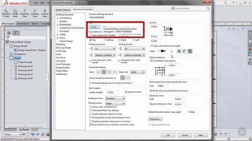Open the Leading zeroes dropdown

point(115,98)
